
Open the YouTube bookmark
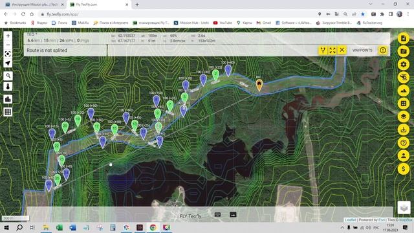coord(223,23)
